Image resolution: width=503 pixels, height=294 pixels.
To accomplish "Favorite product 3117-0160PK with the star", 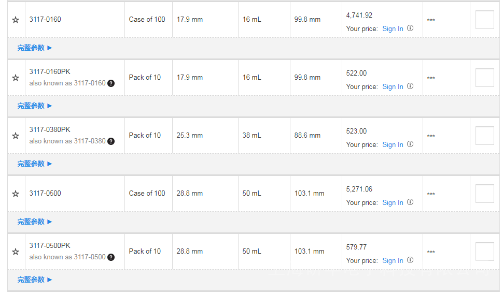I will [x=16, y=78].
